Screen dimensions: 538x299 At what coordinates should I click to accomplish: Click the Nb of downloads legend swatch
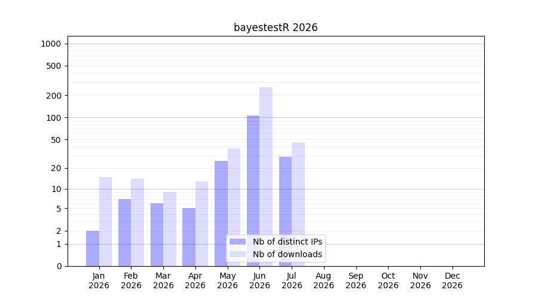[x=237, y=254]
